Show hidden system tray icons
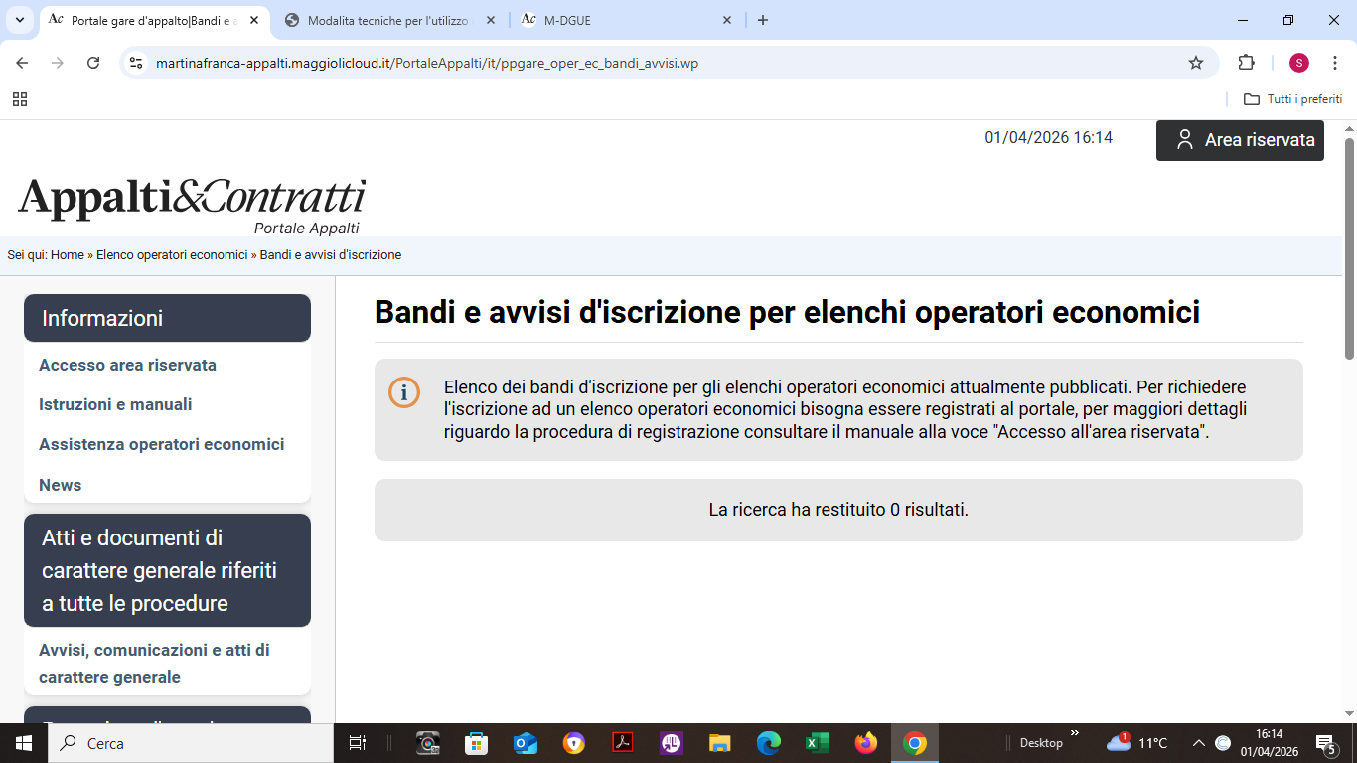This screenshot has height=763, width=1357. (x=1198, y=743)
